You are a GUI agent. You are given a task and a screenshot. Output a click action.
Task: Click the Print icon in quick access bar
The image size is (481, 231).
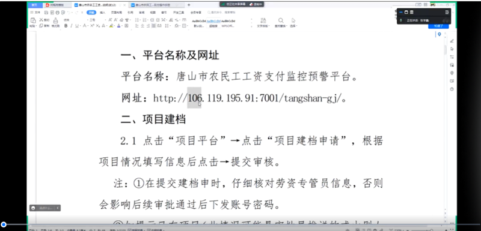57,13
